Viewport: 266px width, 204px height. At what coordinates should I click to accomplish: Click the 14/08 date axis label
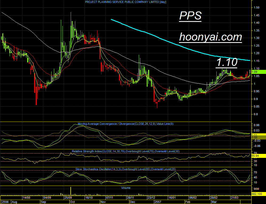tap(27, 198)
